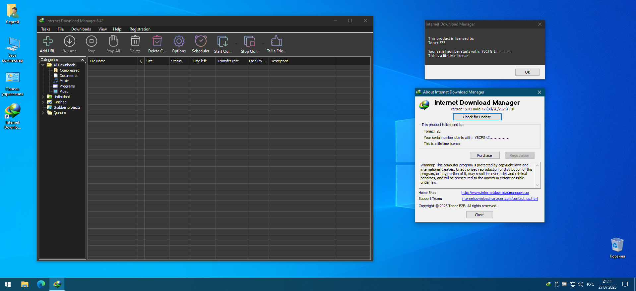
Task: Click the Resume download icon
Action: pyautogui.click(x=70, y=41)
